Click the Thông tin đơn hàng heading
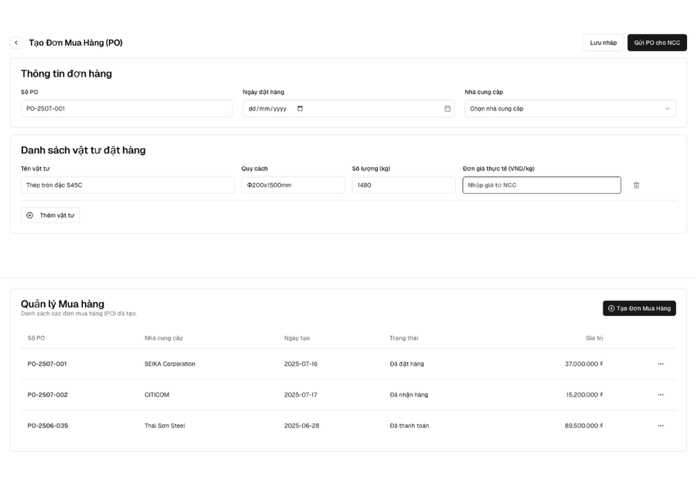This screenshot has width=696, height=487. [66, 74]
